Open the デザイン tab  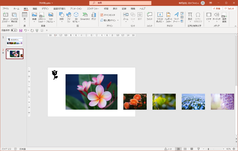45,9
